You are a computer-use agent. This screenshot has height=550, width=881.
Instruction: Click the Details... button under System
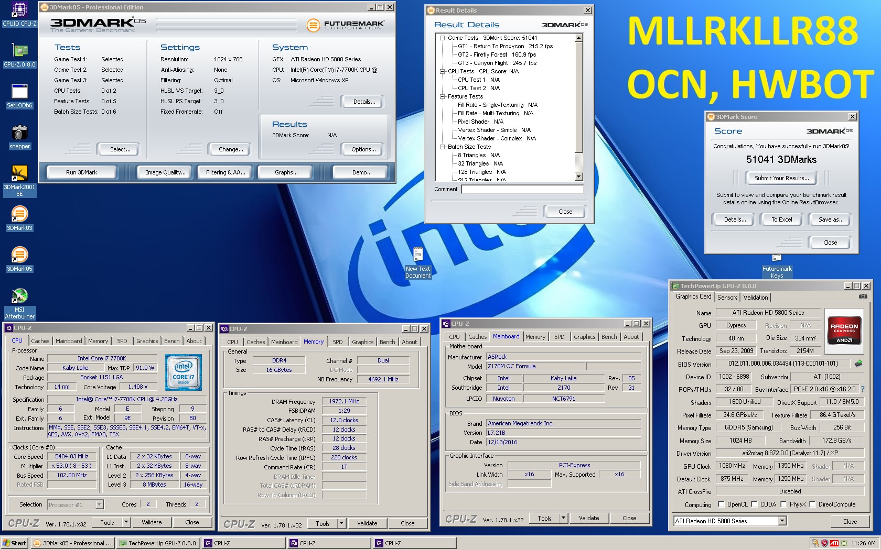(x=363, y=102)
